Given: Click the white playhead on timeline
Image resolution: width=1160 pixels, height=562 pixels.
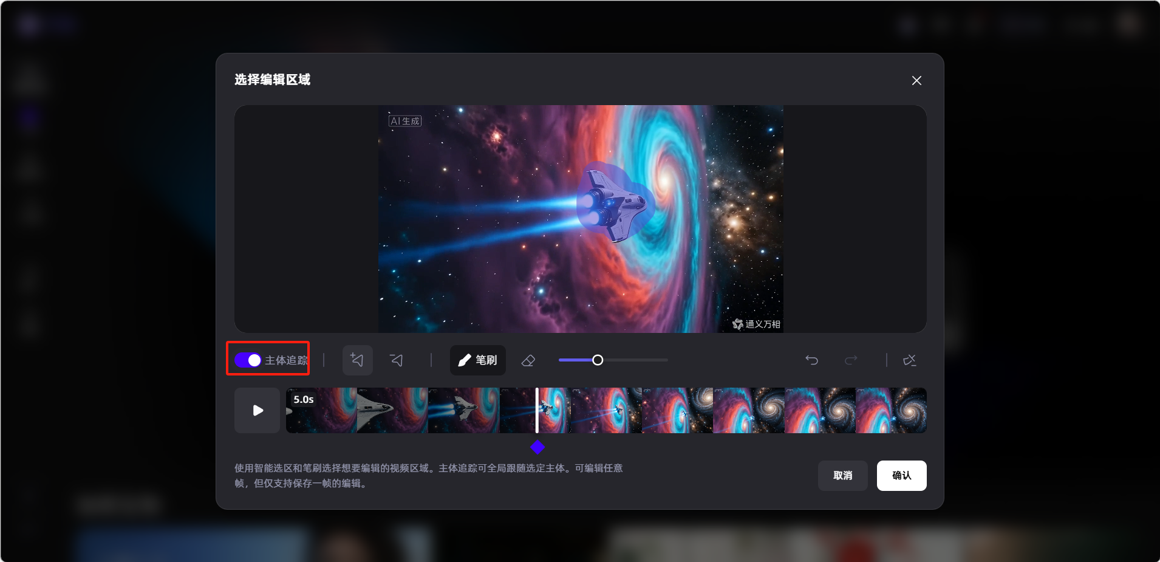Looking at the screenshot, I should click(x=537, y=411).
